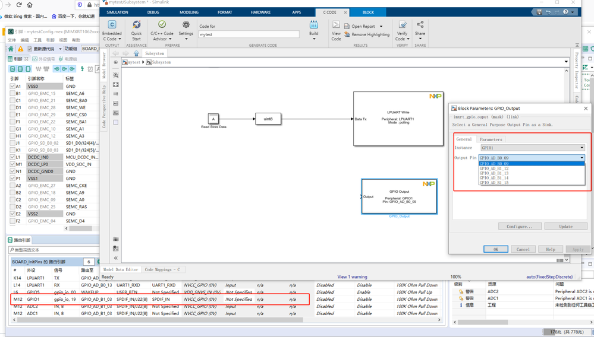594x337 pixels.
Task: Choose GPIO_AD_B1_14 from pin list
Action: (x=494, y=178)
